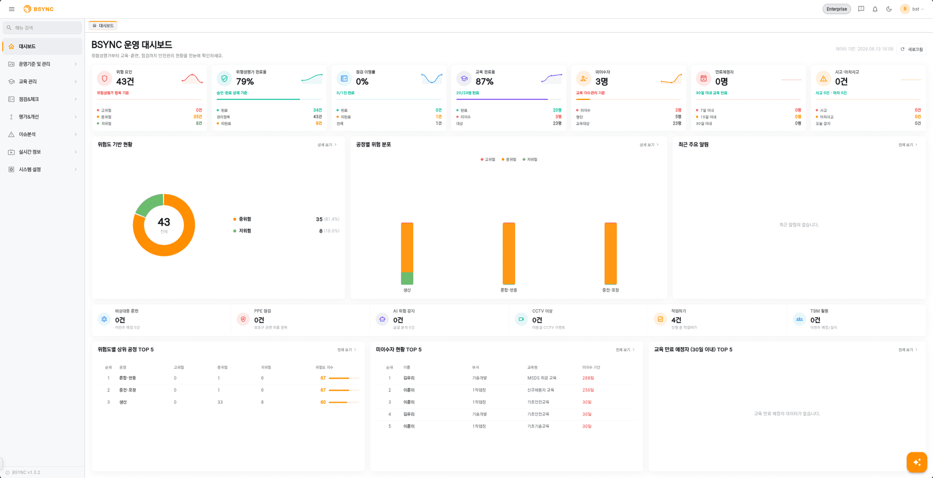Click the 충전·포장 bar in chart
Viewport: 933px width, 478px height.
610,254
